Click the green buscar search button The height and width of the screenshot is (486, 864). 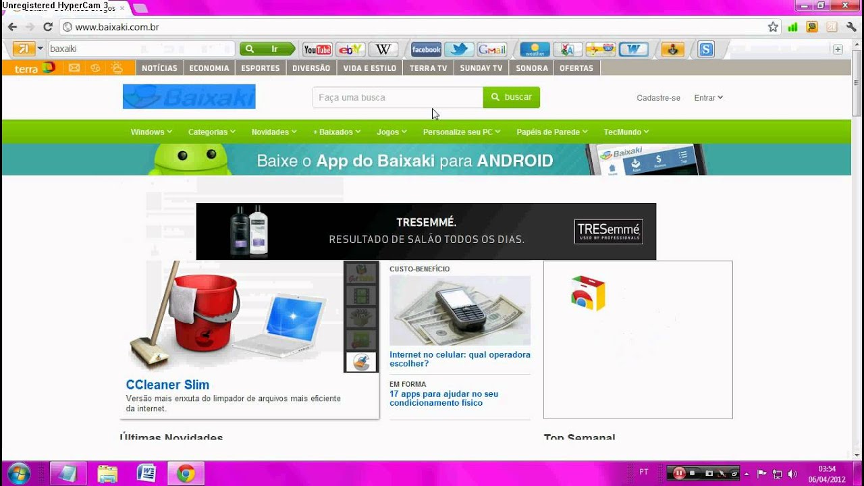512,97
